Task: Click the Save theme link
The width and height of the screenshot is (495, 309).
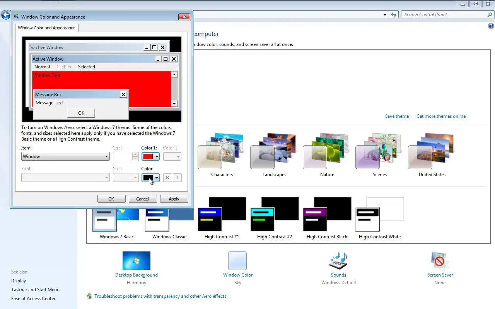Action: pyautogui.click(x=397, y=116)
